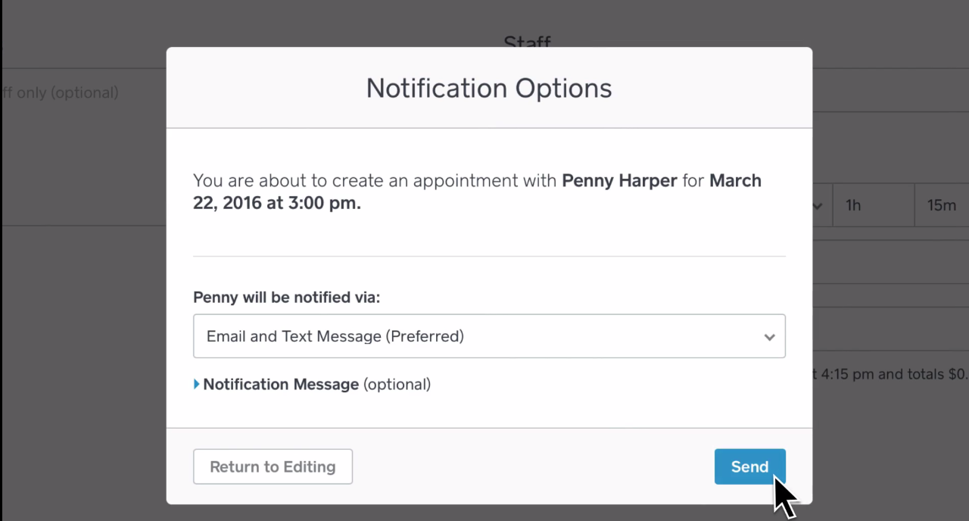Click the 3:00 pm appointment time text
969x521 pixels.
point(324,203)
